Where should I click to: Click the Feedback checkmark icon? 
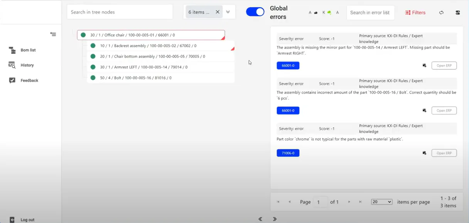[12, 80]
